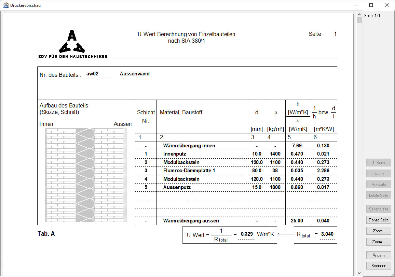Click the 'Flumroc-Dämmplatte 1' material cell
This screenshot has height=277, width=395.
pyautogui.click(x=189, y=171)
